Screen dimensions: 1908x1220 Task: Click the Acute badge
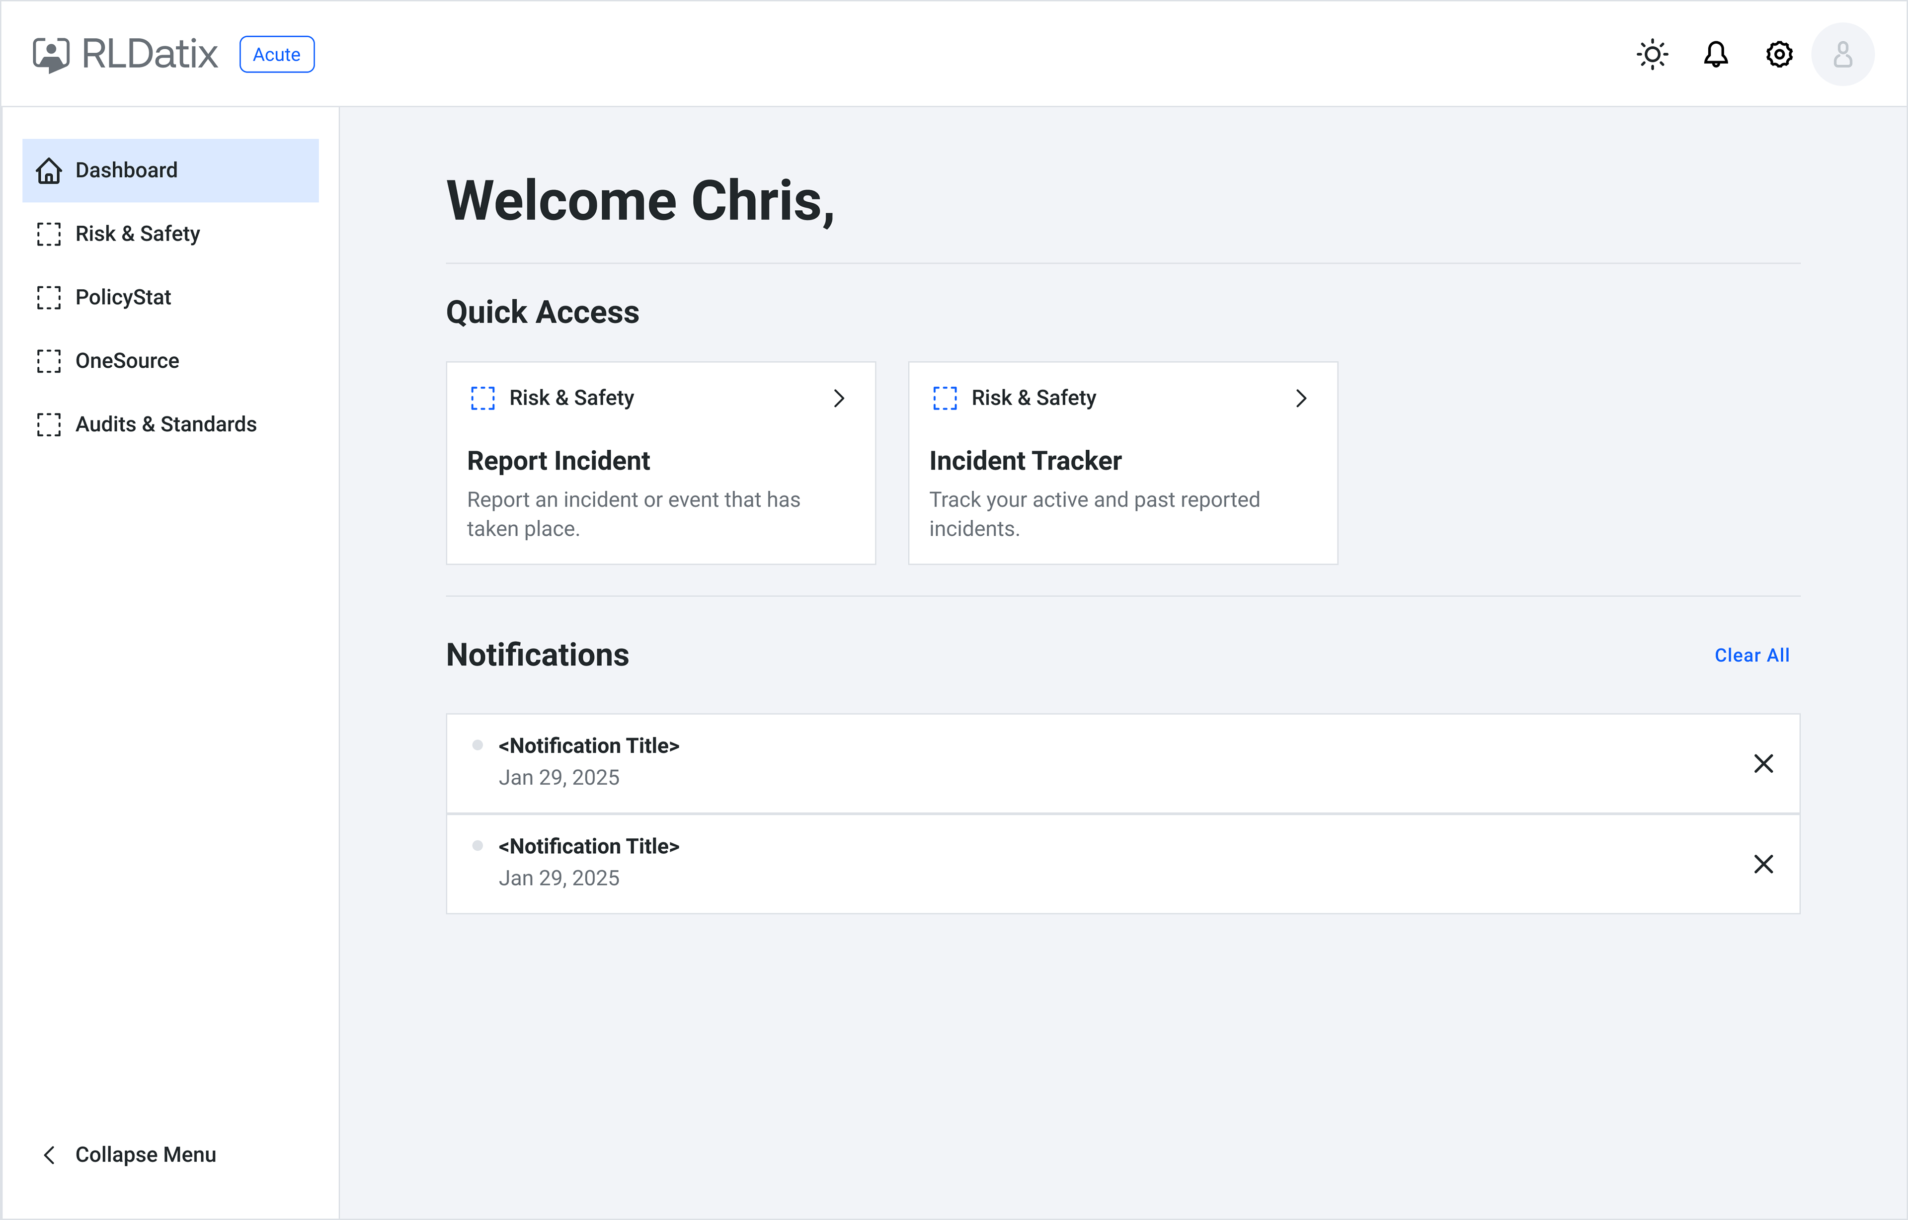[277, 54]
